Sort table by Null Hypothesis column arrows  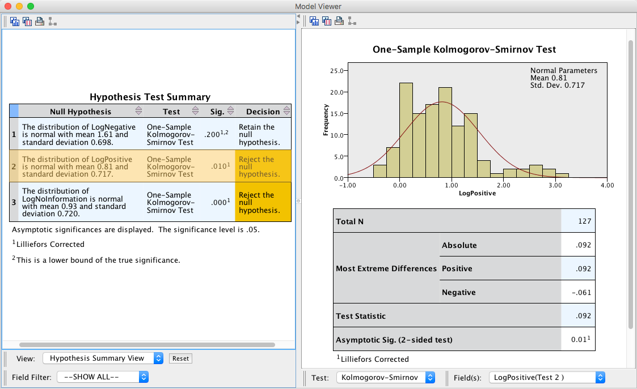click(x=138, y=111)
